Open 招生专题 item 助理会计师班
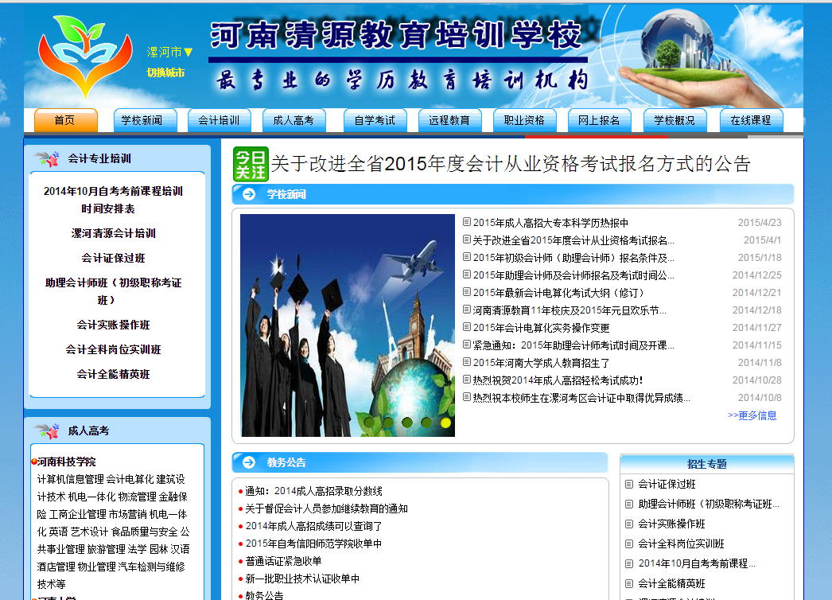The height and width of the screenshot is (600, 832). pos(709,504)
